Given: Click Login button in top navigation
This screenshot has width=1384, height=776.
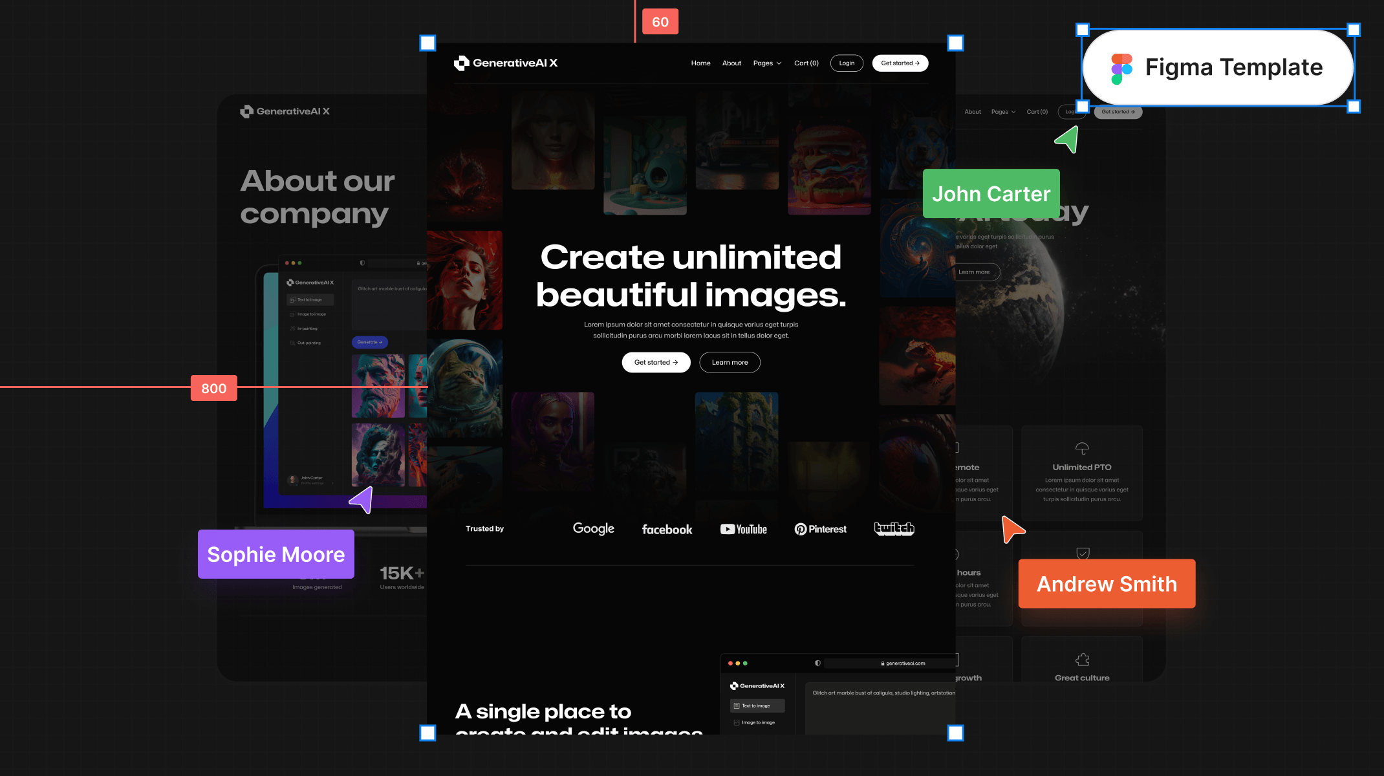Looking at the screenshot, I should pyautogui.click(x=847, y=63).
